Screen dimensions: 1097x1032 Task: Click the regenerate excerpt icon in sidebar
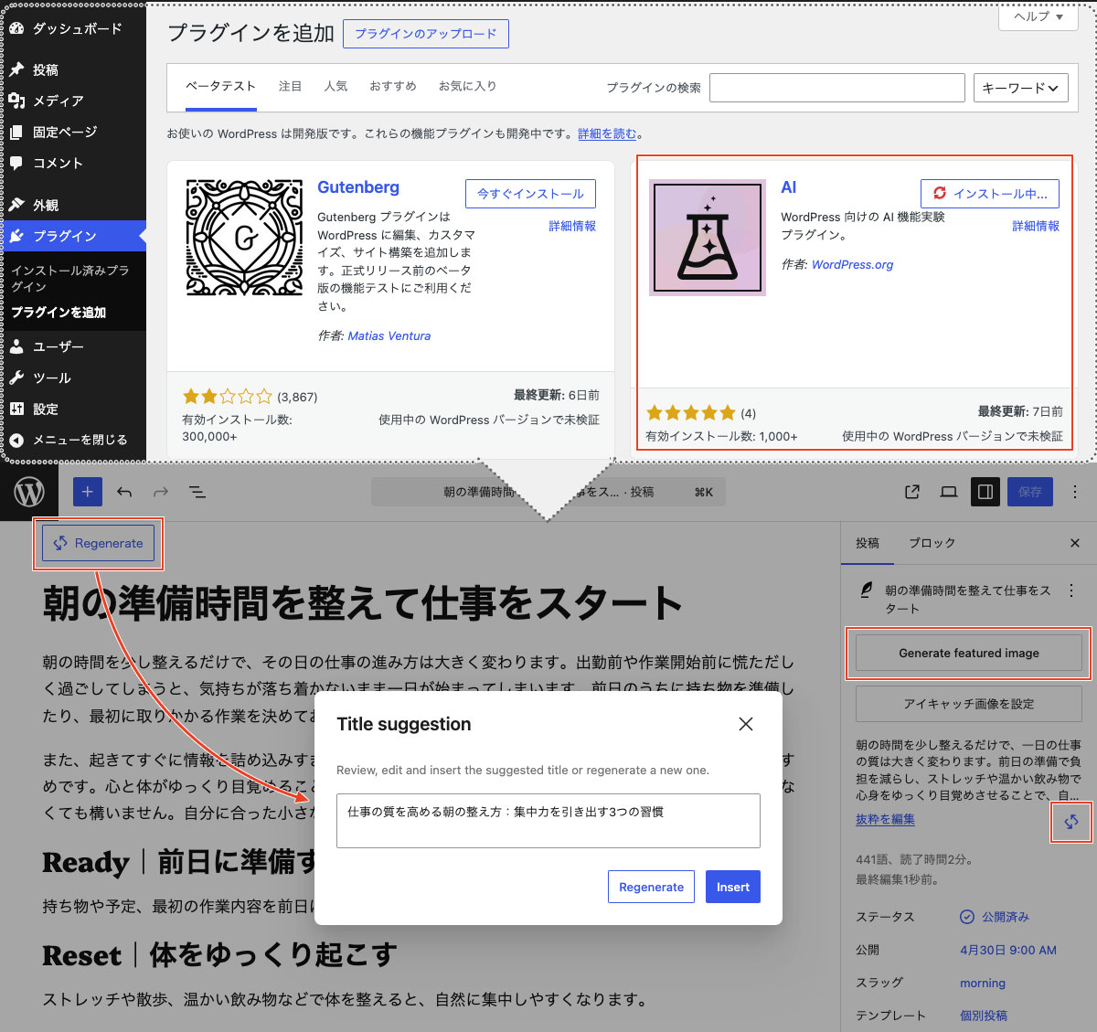click(x=1071, y=822)
